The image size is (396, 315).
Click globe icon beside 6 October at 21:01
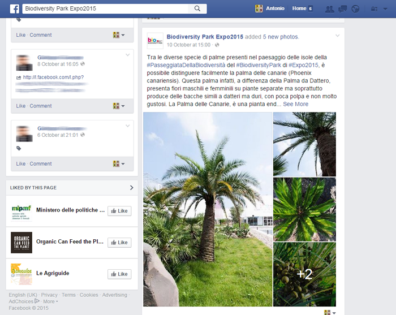tap(83, 135)
